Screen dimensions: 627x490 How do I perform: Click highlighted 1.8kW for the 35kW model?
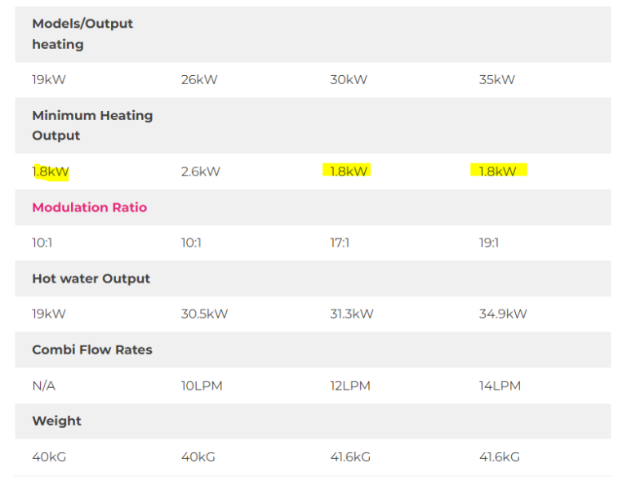tap(497, 171)
